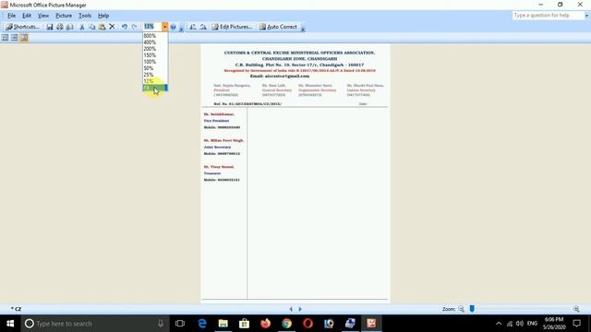This screenshot has height=332, width=591.
Task: Click the Shortcuts toolbar button
Action: [x=22, y=27]
